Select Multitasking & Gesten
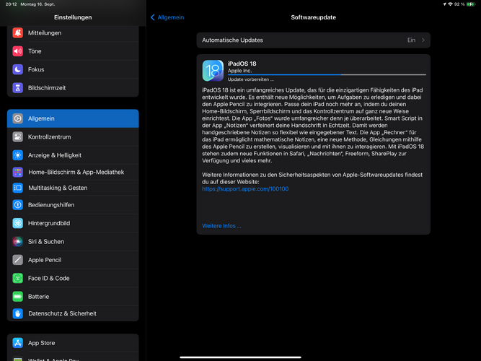The height and width of the screenshot is (361, 481). 73,188
